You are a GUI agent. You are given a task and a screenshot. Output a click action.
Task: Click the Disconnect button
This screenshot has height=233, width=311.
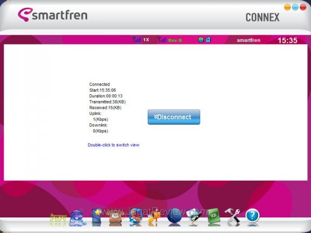(174, 117)
